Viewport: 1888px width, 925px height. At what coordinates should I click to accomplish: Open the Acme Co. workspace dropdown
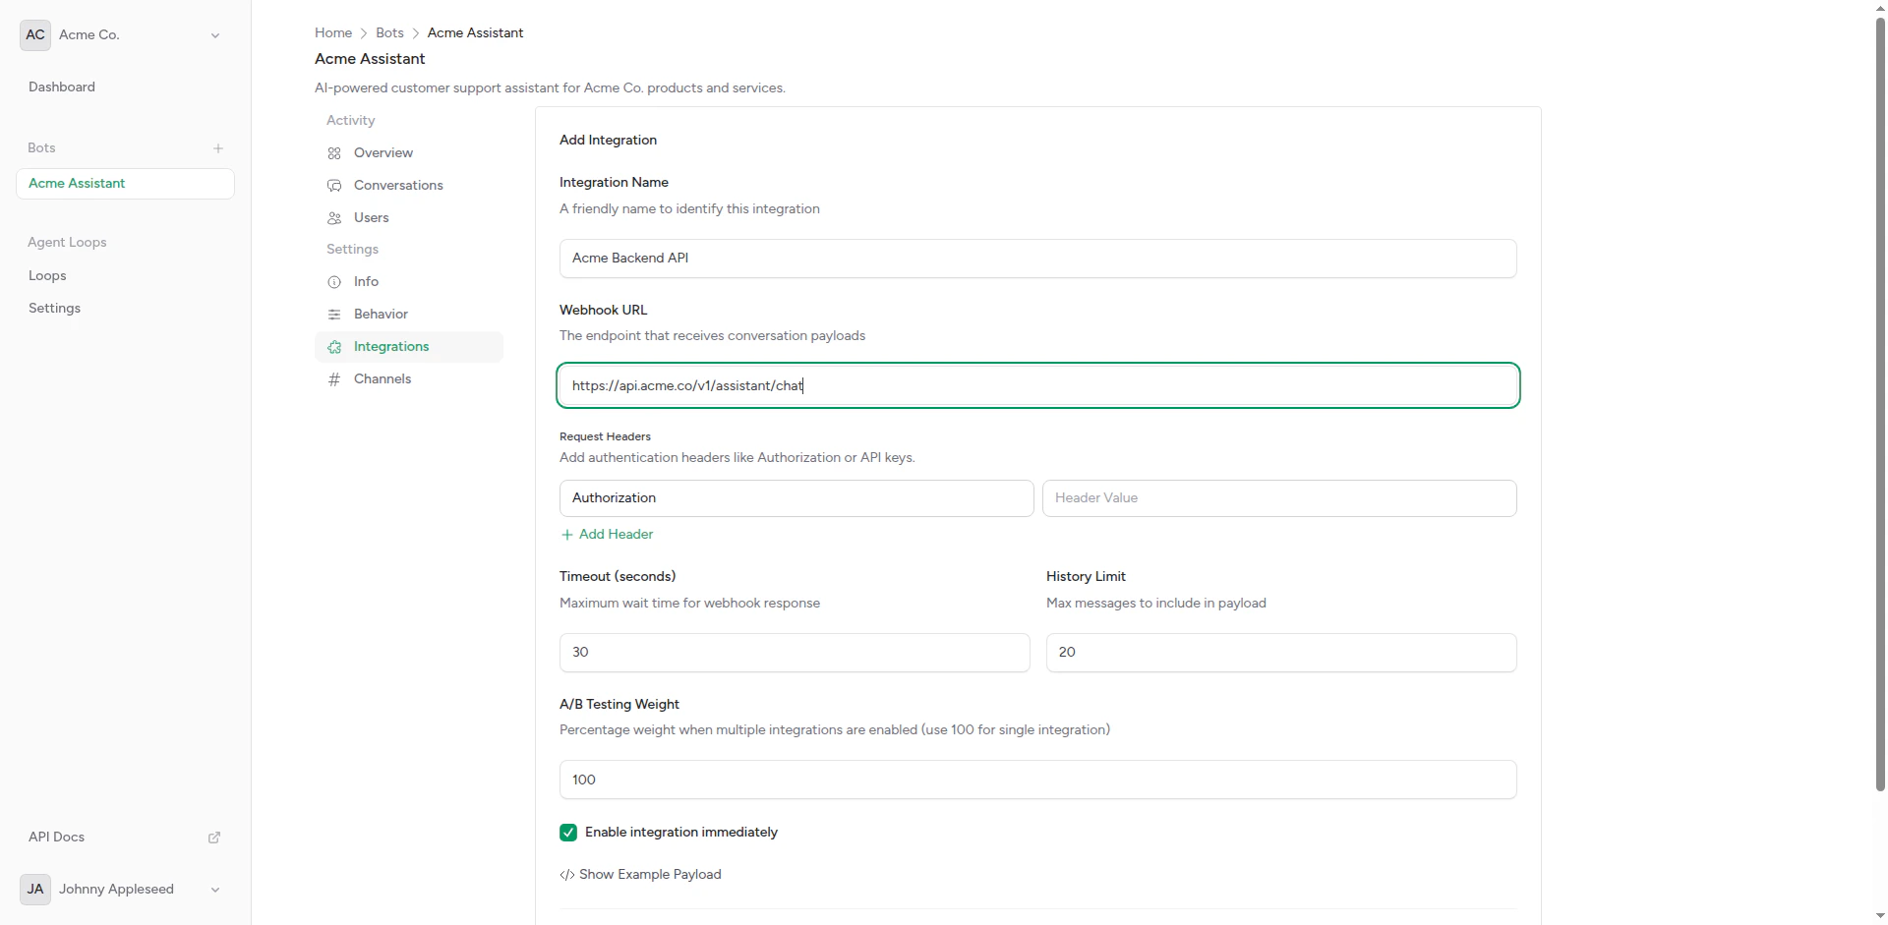214,35
